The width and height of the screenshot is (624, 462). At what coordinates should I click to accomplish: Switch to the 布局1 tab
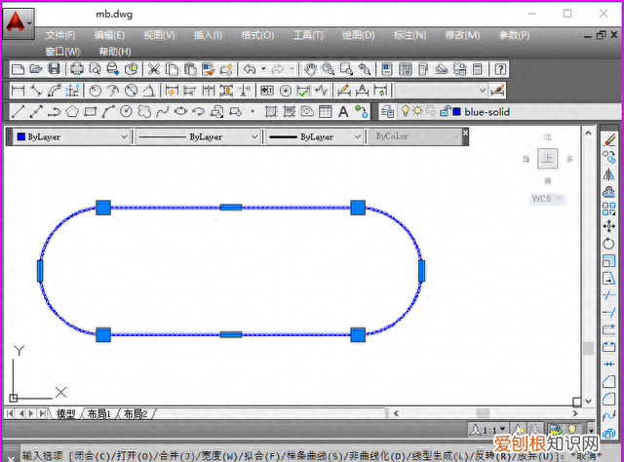(x=98, y=414)
